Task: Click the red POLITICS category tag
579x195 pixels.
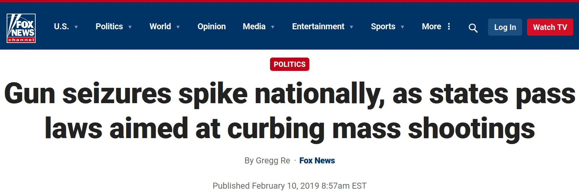Action: click(289, 64)
